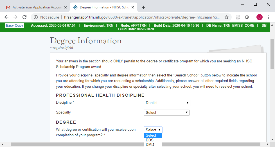The width and height of the screenshot is (275, 147).
Task: Click the Easy Copy link
Action: click(x=15, y=26)
